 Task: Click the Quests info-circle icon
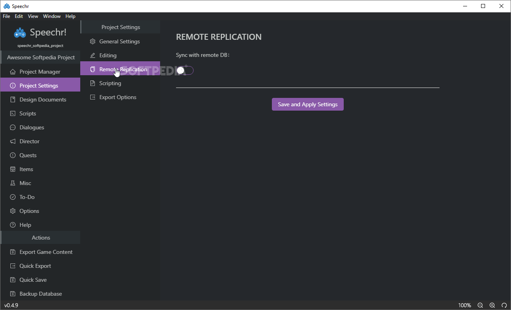12,155
